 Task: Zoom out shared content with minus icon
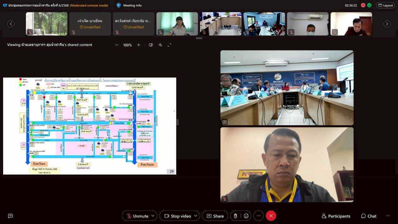pos(117,45)
